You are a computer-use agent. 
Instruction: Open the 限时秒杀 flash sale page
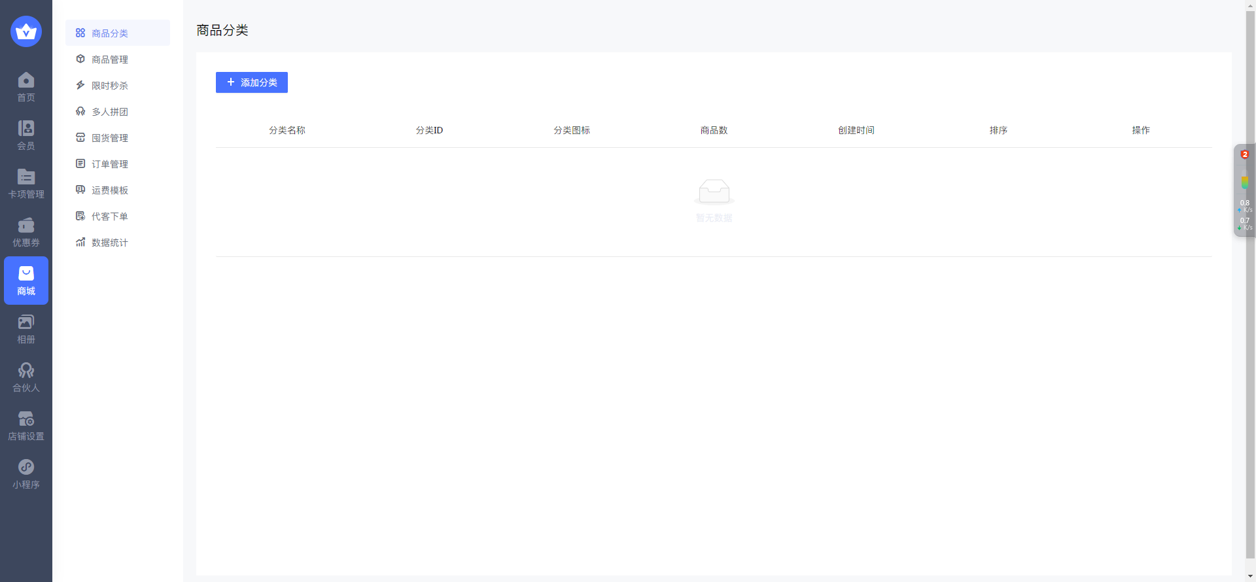pos(110,86)
